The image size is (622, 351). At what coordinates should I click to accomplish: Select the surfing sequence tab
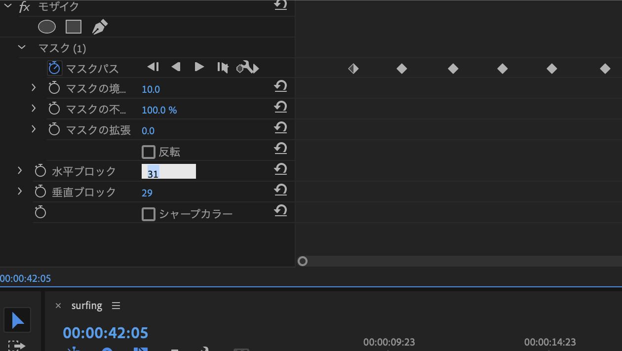click(x=87, y=306)
